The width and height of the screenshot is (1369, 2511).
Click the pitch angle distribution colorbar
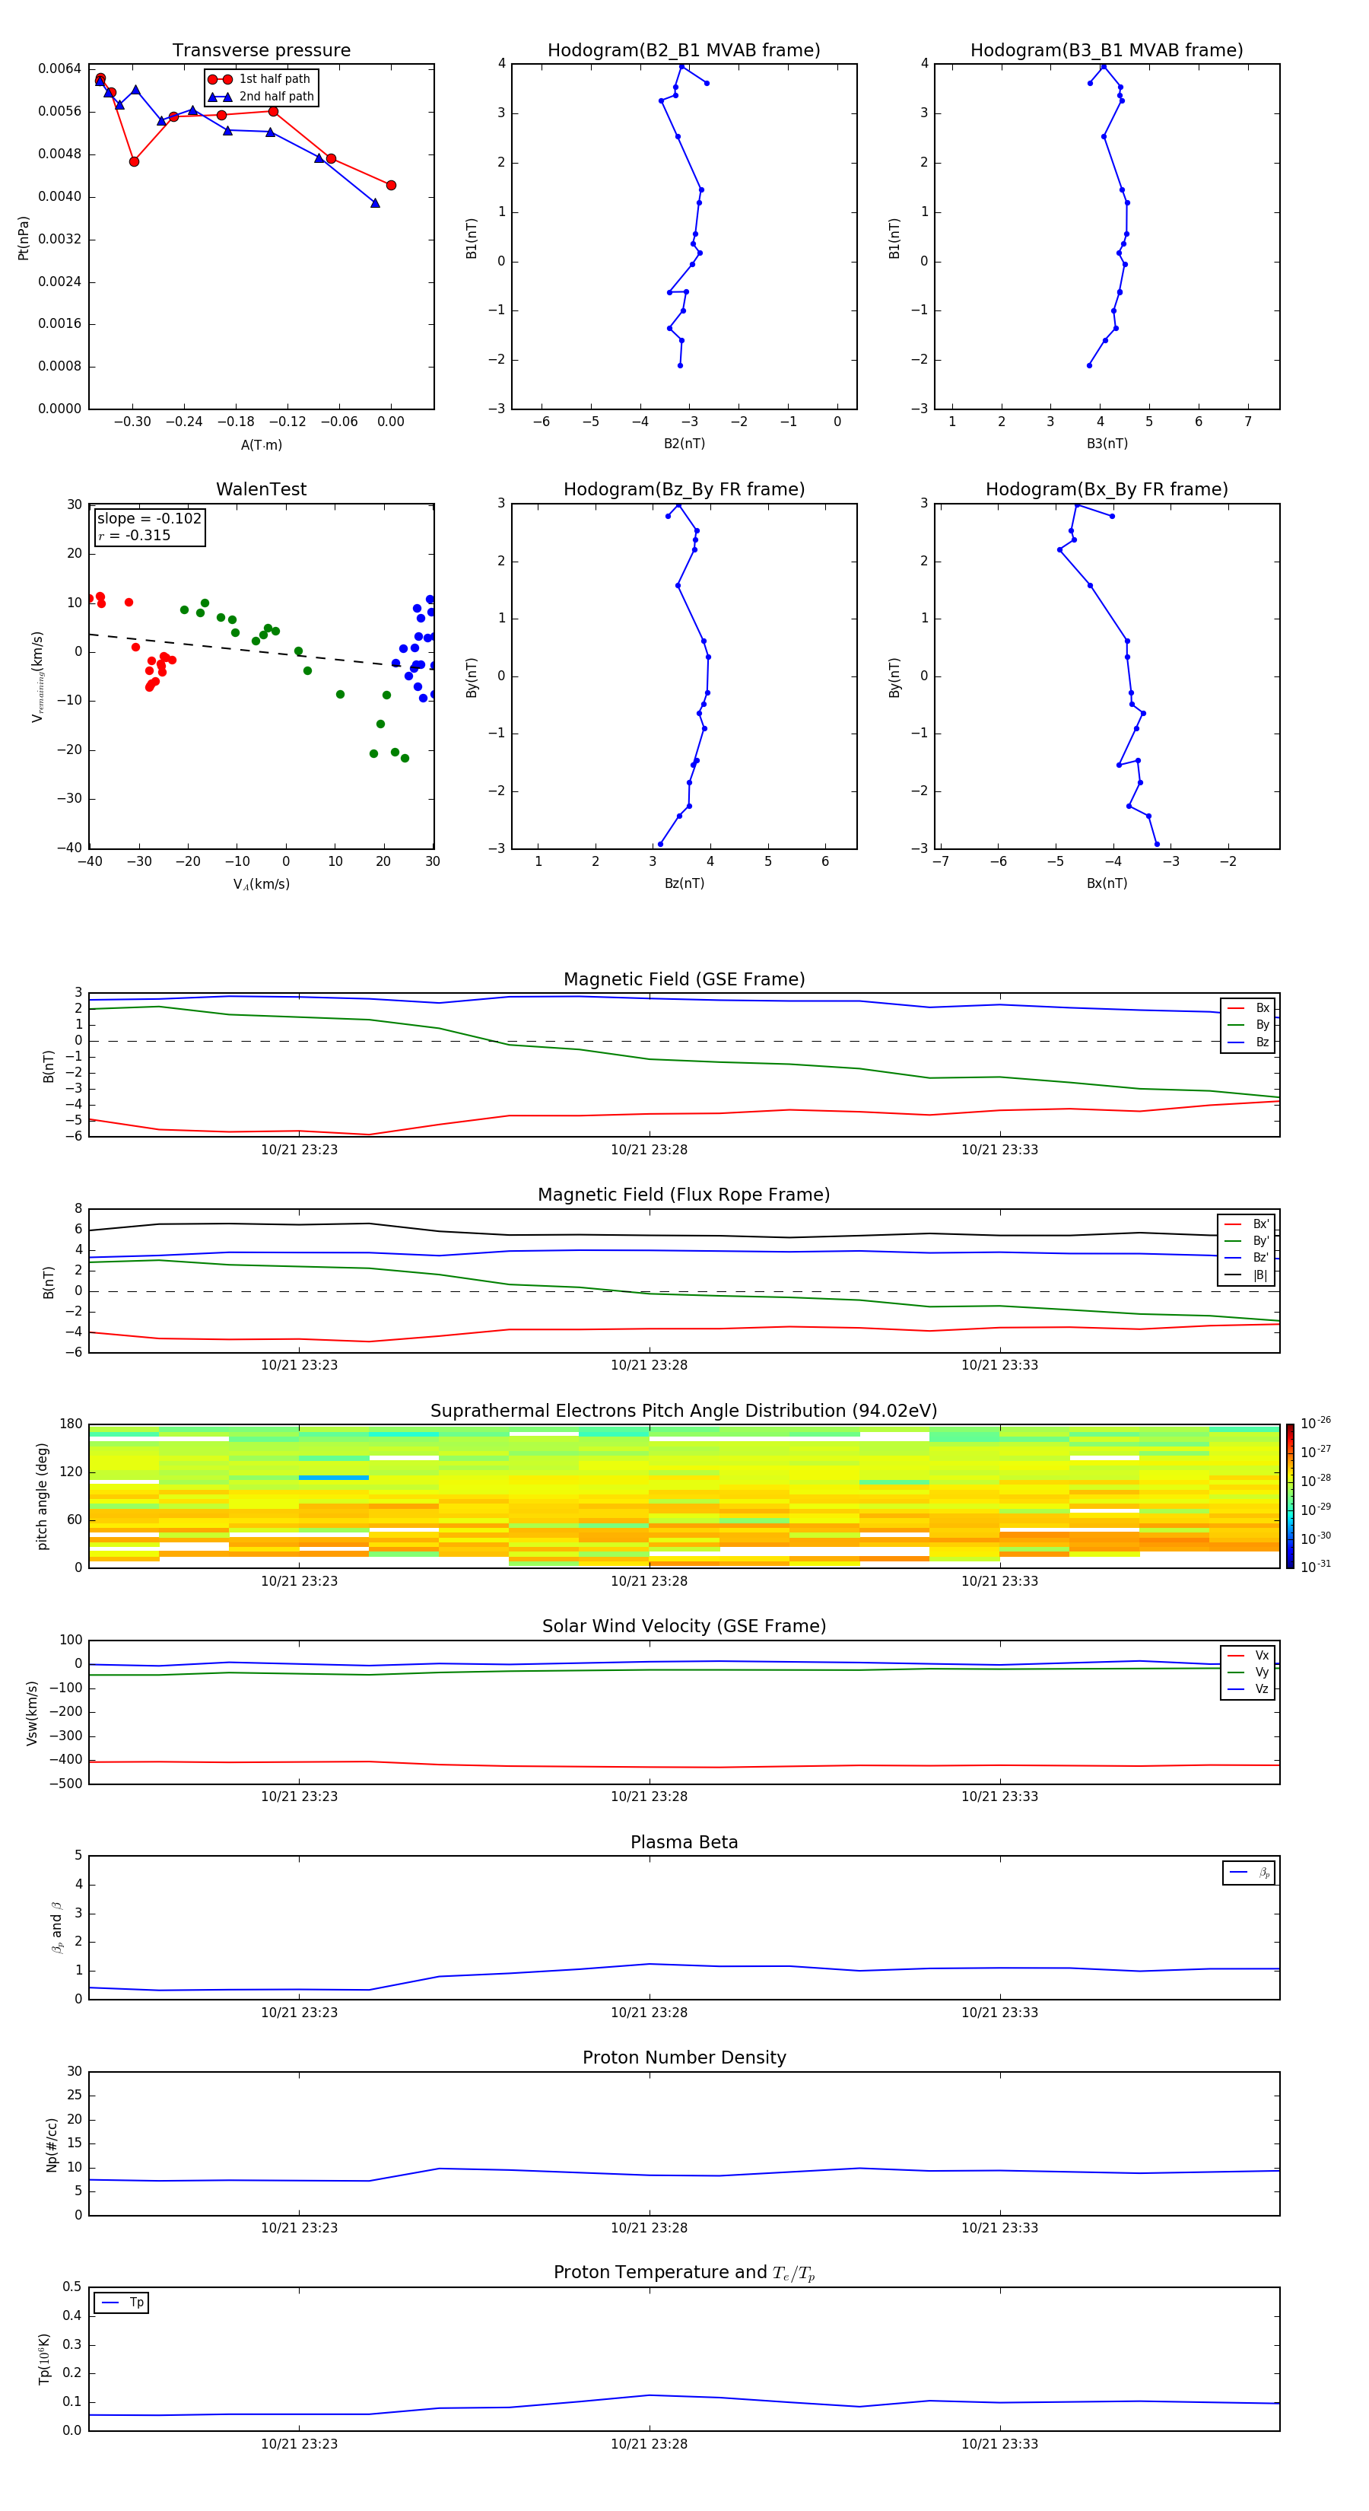[x=1290, y=1496]
